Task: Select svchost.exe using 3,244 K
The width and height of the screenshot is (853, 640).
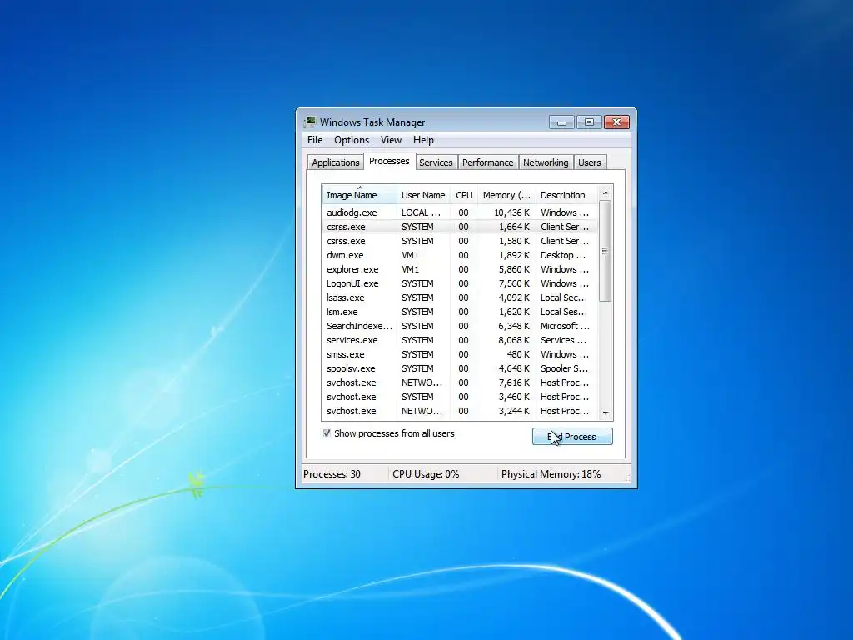Action: (x=460, y=411)
